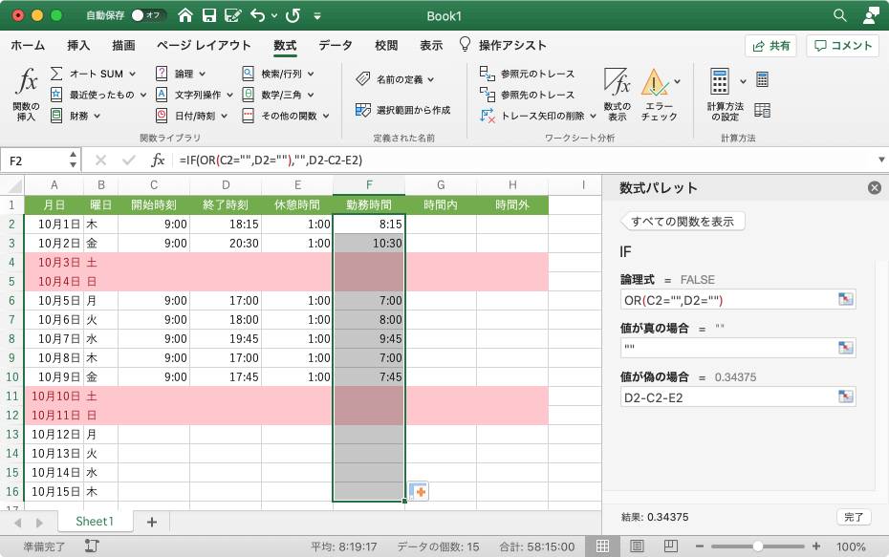This screenshot has height=557, width=889.
Task: Click the Search magnifier icon
Action: coord(839,15)
